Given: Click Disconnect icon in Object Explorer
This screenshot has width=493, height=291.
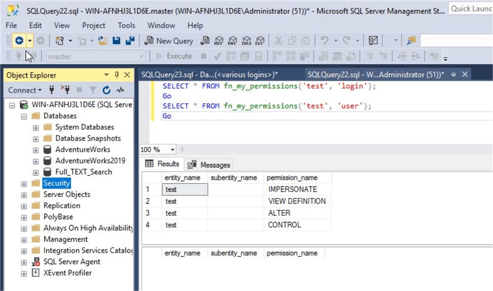Looking at the screenshot, I should [65, 90].
